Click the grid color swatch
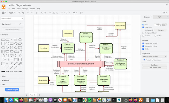169x103 pixels. click(x=164, y=25)
